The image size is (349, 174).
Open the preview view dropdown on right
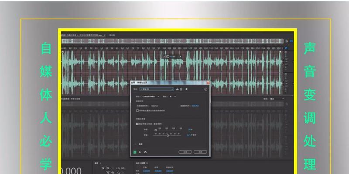[x=277, y=99]
